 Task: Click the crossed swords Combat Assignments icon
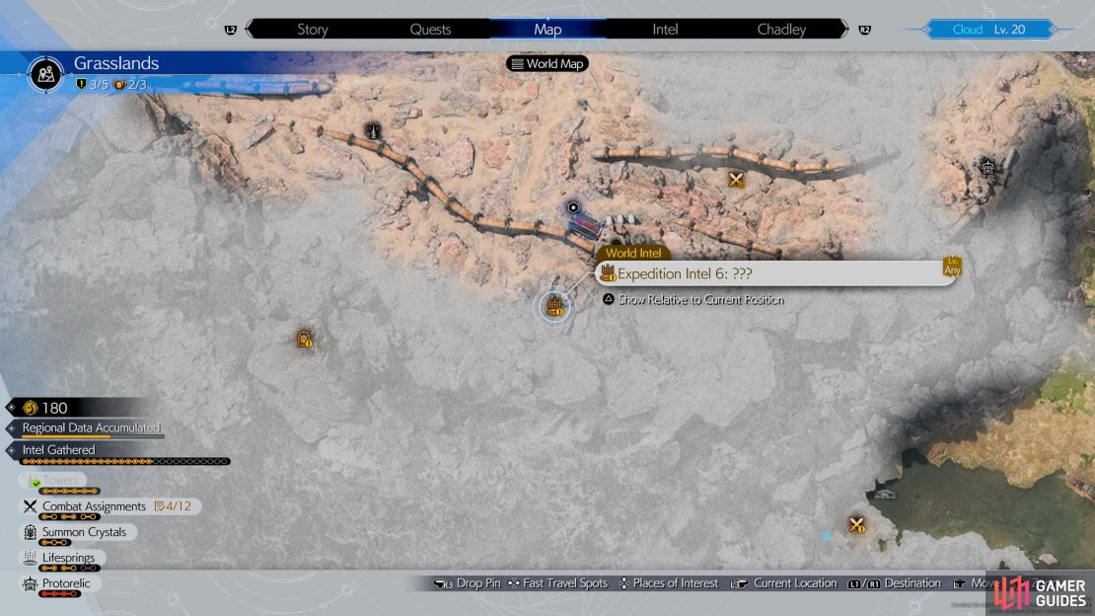point(30,506)
